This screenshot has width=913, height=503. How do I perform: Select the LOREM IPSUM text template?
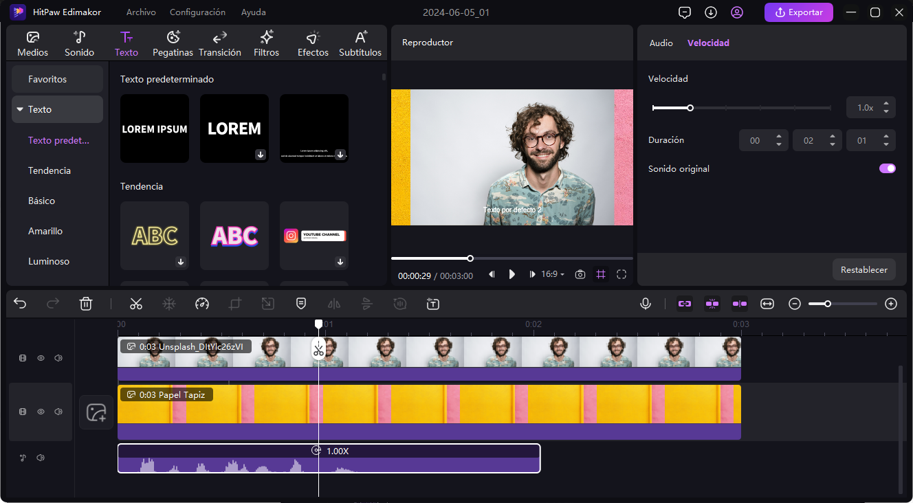tap(154, 128)
